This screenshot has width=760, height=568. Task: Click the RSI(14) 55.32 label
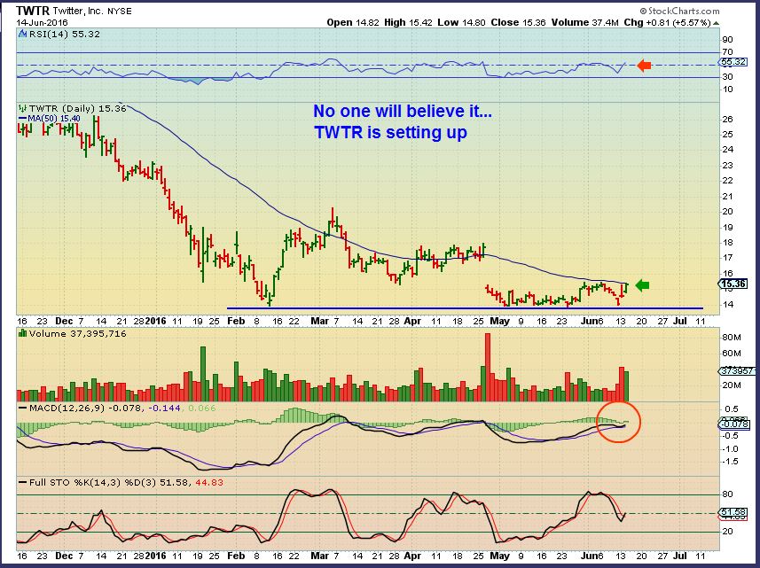(x=64, y=34)
